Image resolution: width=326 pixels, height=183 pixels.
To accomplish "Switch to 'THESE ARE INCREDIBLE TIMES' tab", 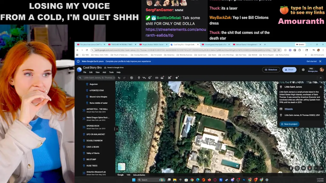I will coord(122,44).
